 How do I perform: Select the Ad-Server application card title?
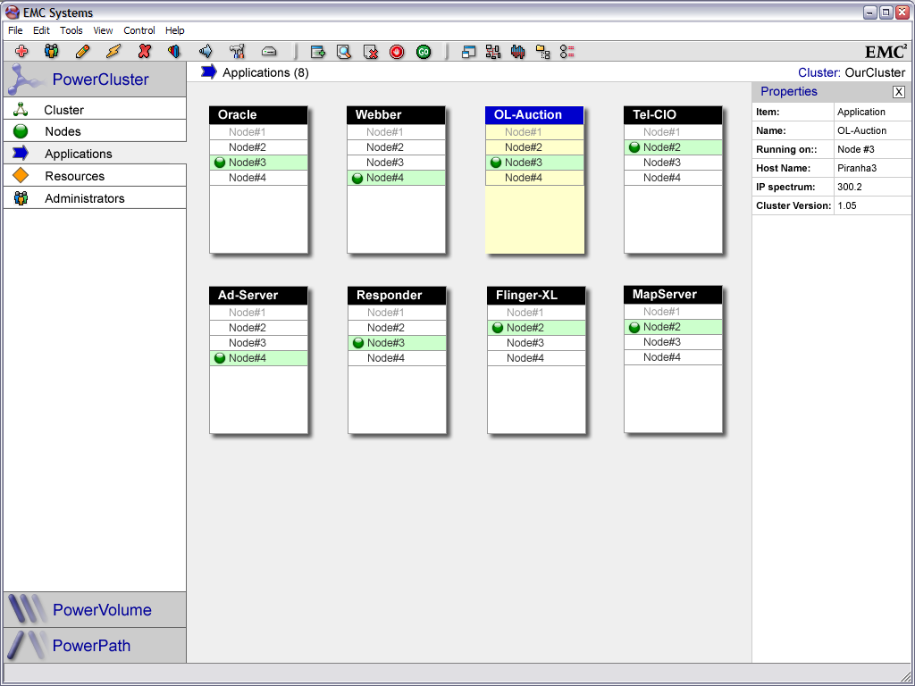(258, 295)
